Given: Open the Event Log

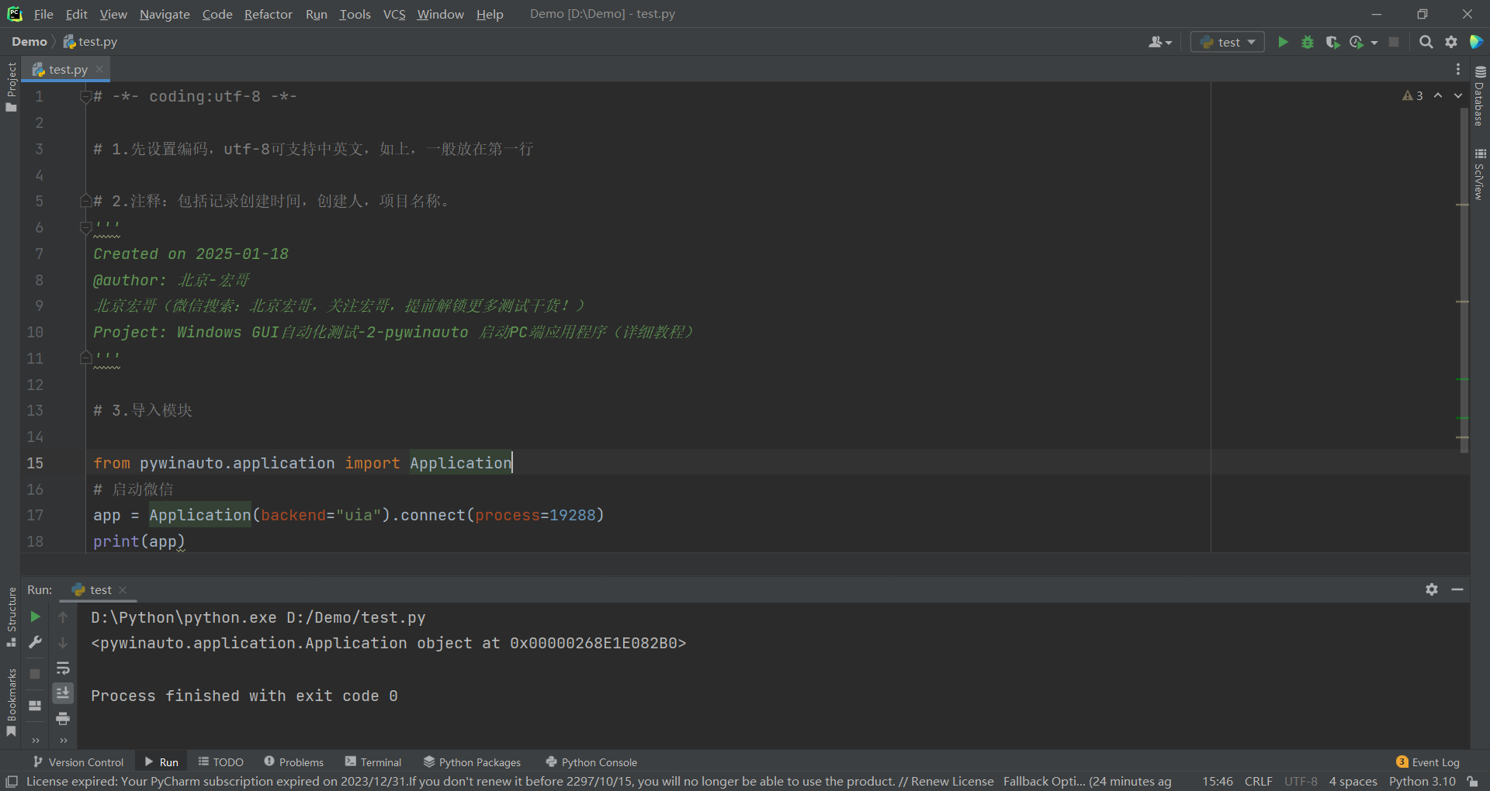Looking at the screenshot, I should (x=1428, y=762).
